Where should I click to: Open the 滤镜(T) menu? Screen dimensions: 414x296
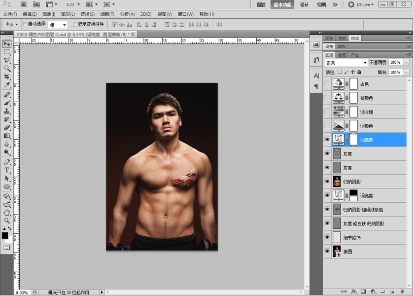tap(107, 14)
